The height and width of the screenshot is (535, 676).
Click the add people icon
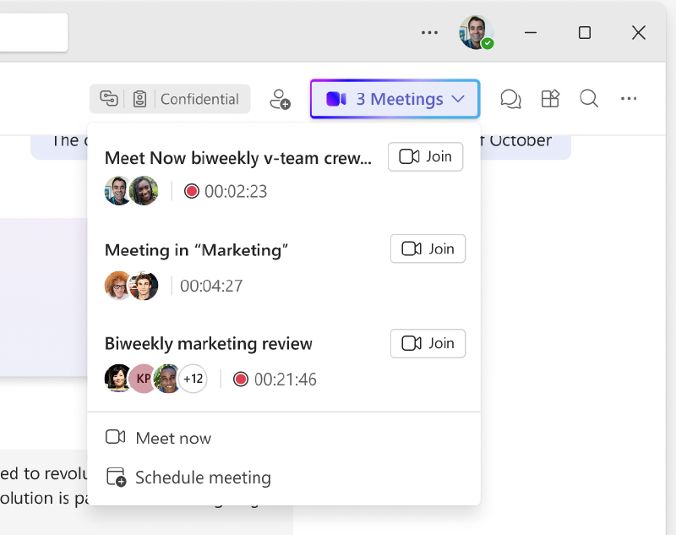(x=280, y=99)
